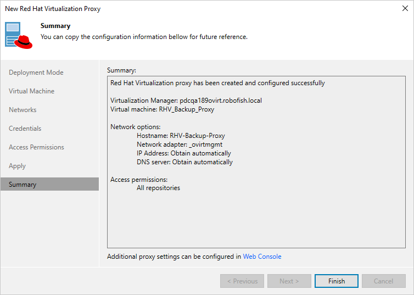Click the Next button
The image size is (414, 295).
[x=289, y=281]
